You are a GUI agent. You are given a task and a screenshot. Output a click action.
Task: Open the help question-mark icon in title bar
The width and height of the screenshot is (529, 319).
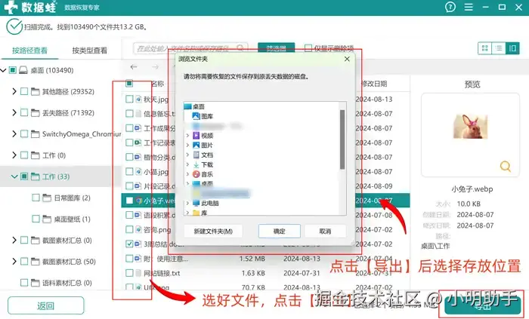450,7
